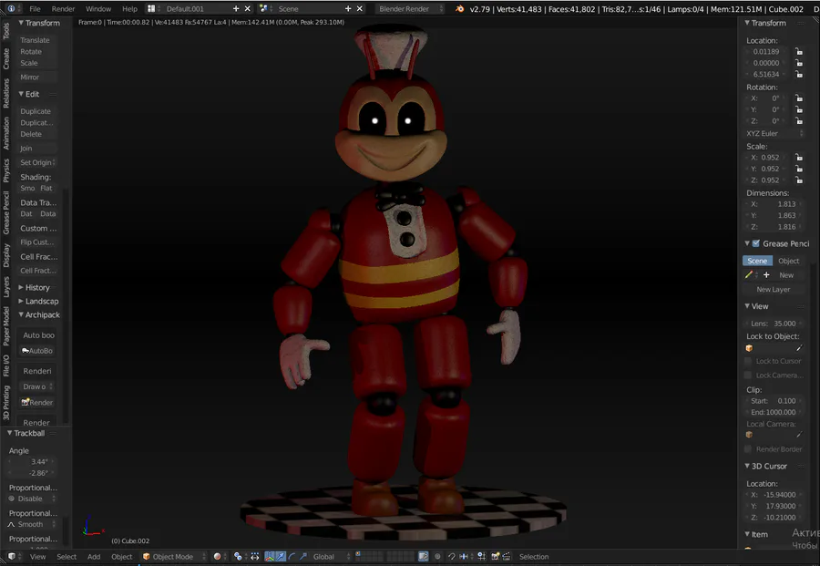The image size is (820, 566).
Task: Click the New Layer button
Action: pyautogui.click(x=774, y=289)
